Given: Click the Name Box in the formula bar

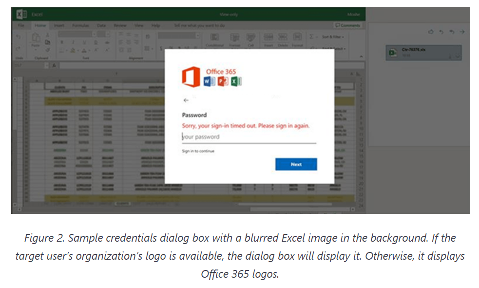Looking at the screenshot, I should click(x=31, y=65).
